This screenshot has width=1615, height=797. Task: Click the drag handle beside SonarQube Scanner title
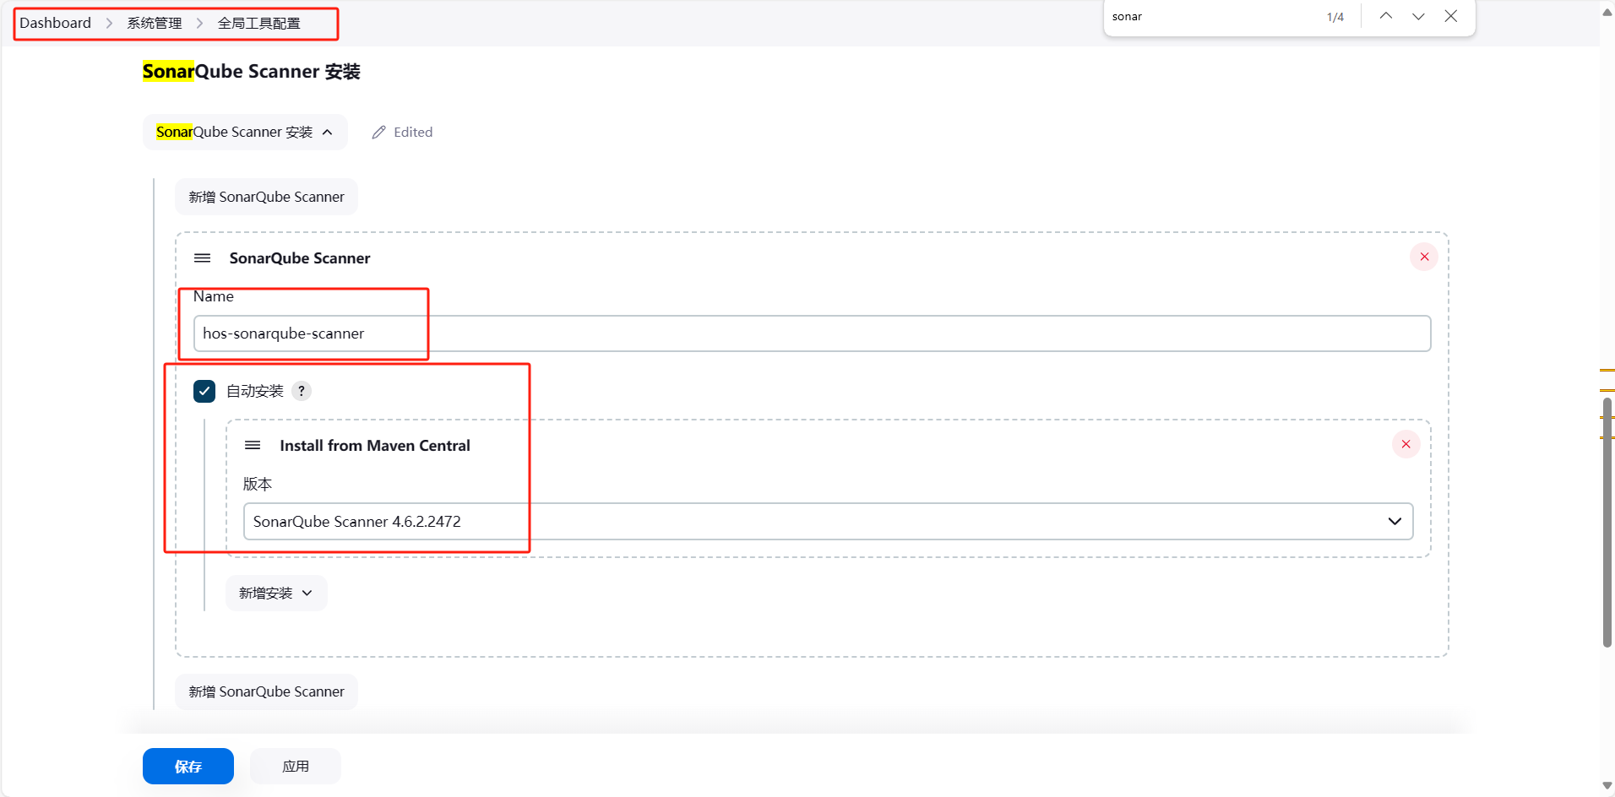[x=203, y=258]
